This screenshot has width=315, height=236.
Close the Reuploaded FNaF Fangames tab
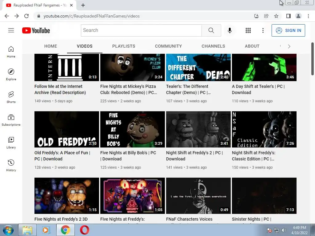71,5
